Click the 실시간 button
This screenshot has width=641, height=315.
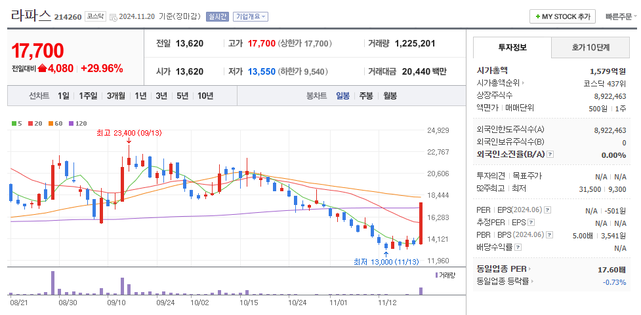217,17
